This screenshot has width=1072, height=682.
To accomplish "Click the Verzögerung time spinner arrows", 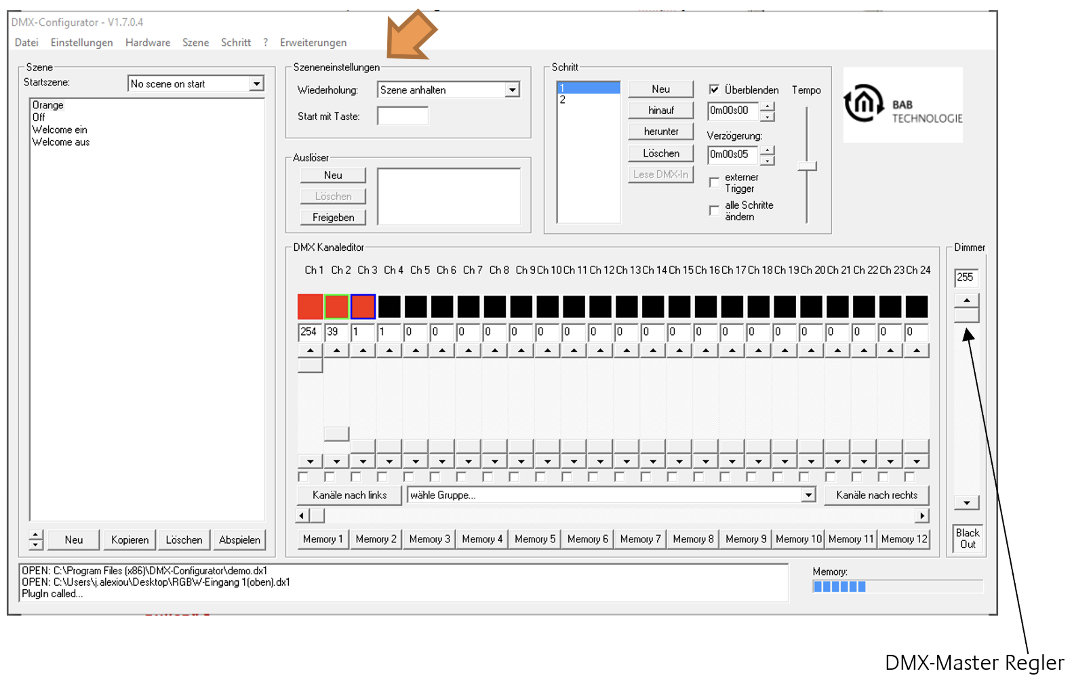I will tap(767, 155).
